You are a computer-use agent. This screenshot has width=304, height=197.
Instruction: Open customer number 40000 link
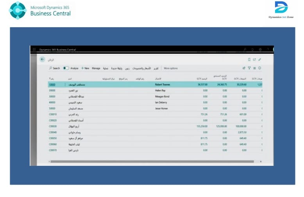pyautogui.click(x=52, y=102)
